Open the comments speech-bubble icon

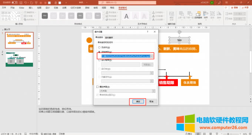[226, 7]
